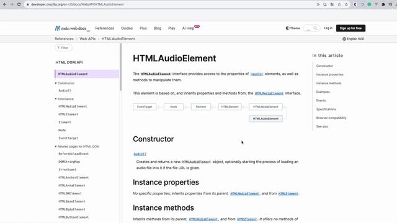This screenshot has width=397, height=223.
Task: Open the Theme switcher menu
Action: 293,28
